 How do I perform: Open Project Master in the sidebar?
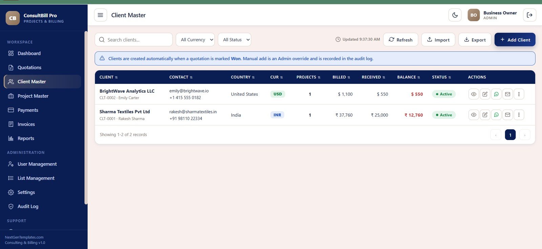click(x=42, y=96)
